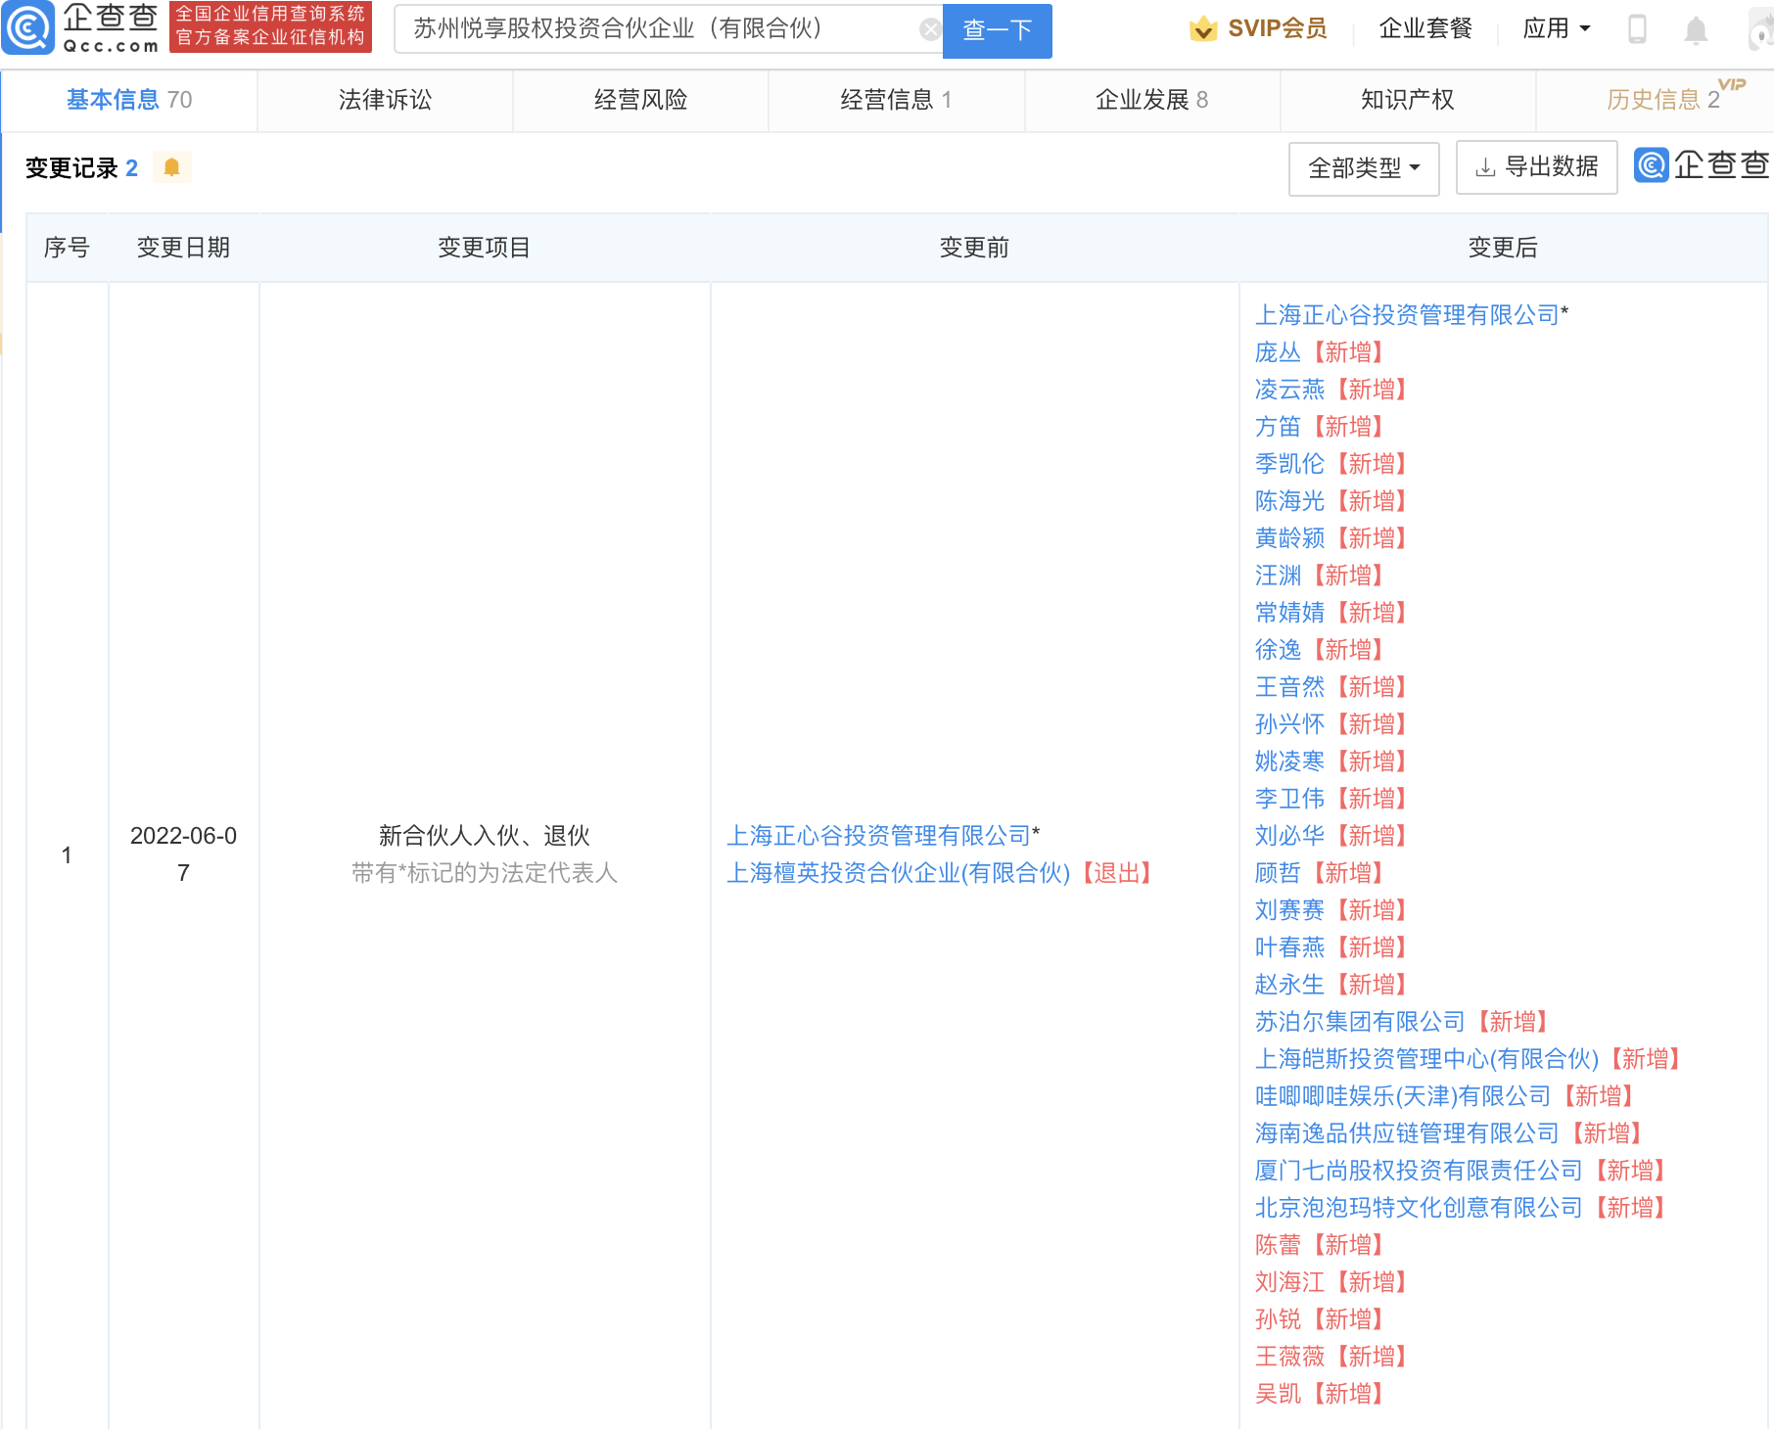
Task: Open 常婧婧 person link
Action: pos(1289,613)
